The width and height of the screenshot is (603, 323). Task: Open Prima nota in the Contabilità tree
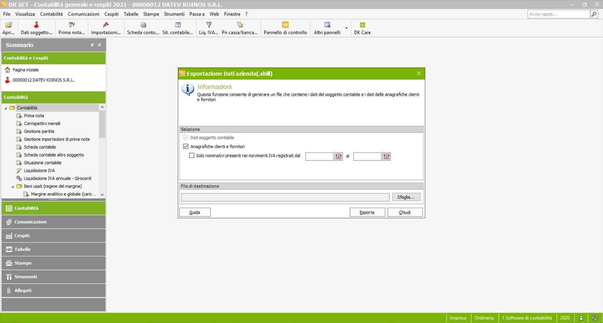pyautogui.click(x=34, y=116)
